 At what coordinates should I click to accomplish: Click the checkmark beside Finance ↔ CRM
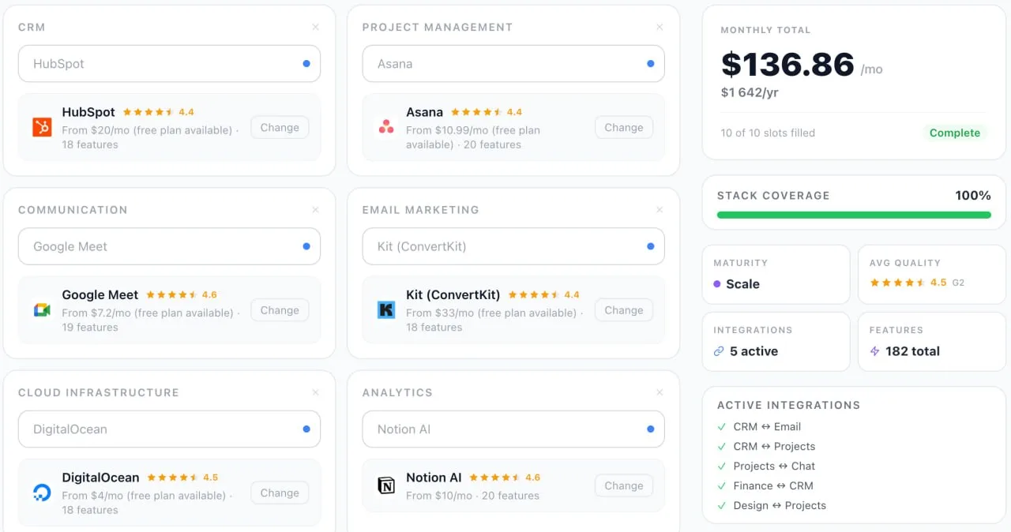(x=721, y=485)
